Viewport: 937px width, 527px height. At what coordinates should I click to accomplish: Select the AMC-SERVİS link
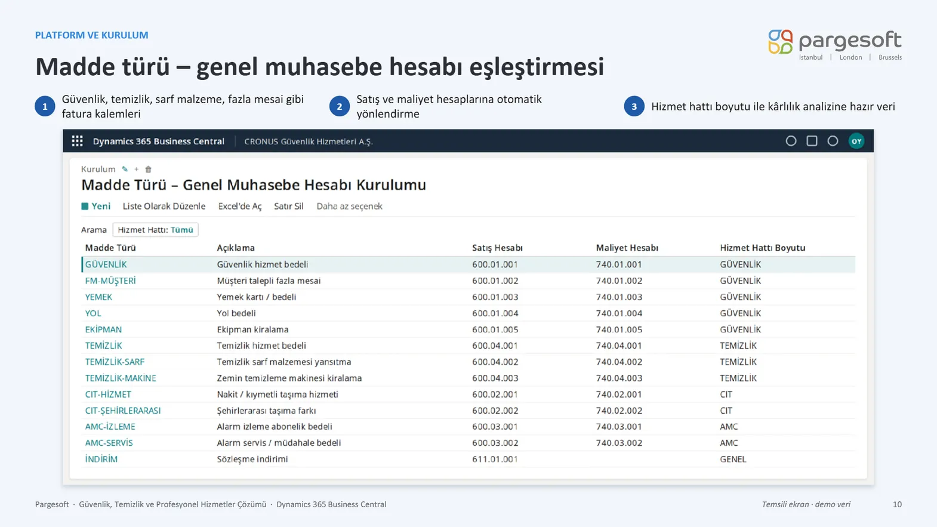coord(109,443)
